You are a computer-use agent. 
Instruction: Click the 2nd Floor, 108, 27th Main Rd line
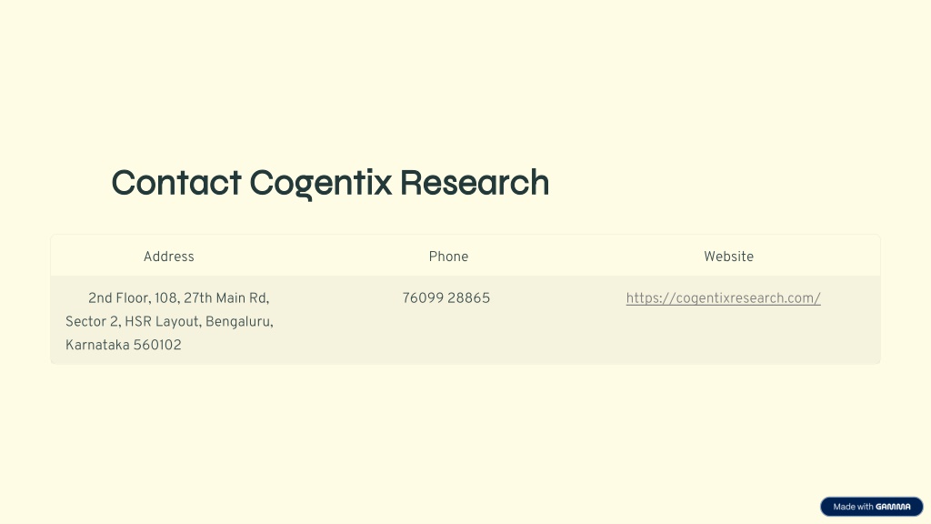(x=179, y=298)
